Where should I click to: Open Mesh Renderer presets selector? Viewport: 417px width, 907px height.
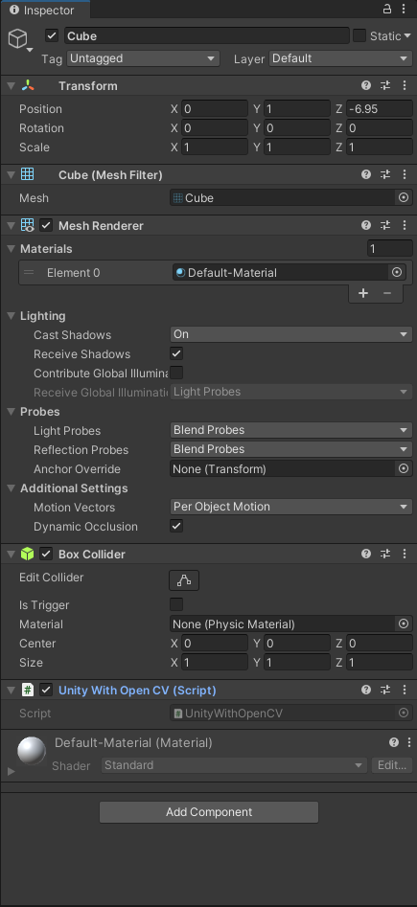385,226
